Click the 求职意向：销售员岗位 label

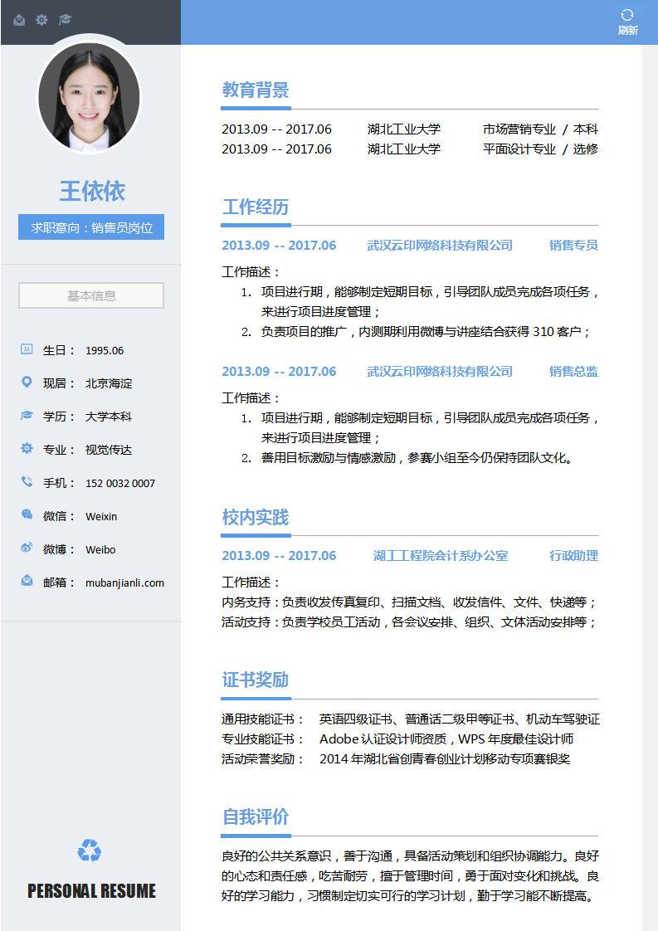click(91, 227)
